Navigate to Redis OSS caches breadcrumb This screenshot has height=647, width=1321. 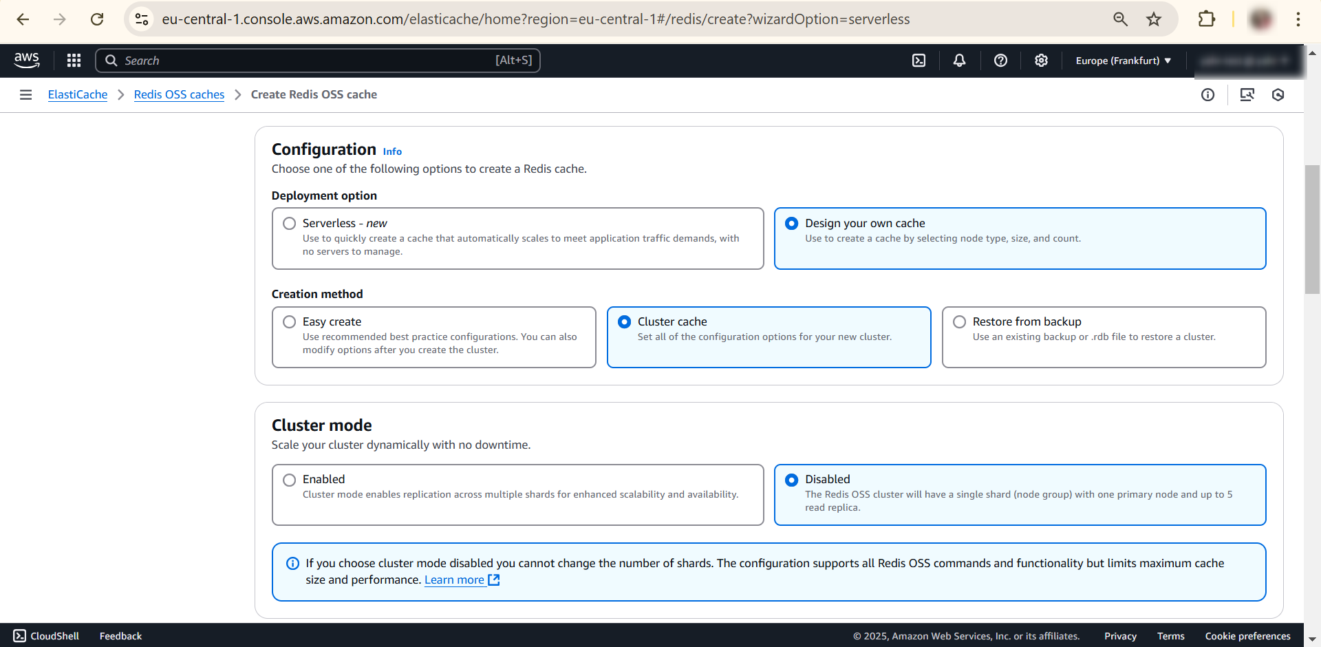[x=179, y=95]
